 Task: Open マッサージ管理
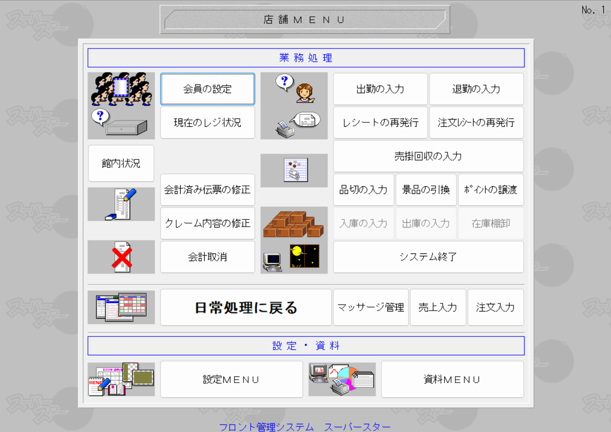tap(371, 307)
